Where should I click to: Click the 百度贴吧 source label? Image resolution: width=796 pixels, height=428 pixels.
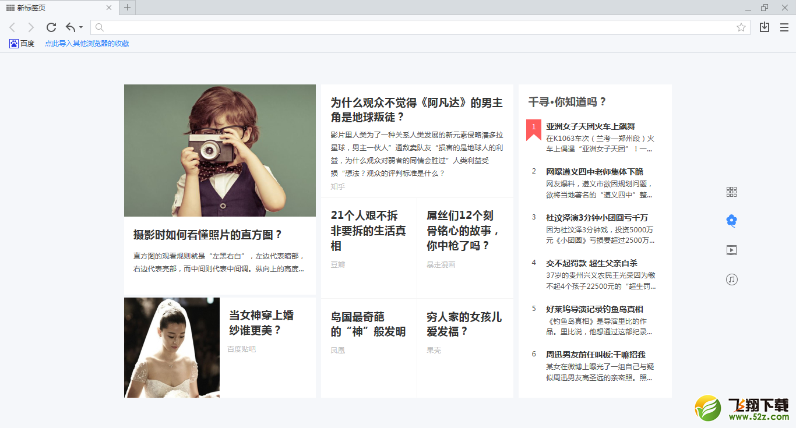coord(242,349)
